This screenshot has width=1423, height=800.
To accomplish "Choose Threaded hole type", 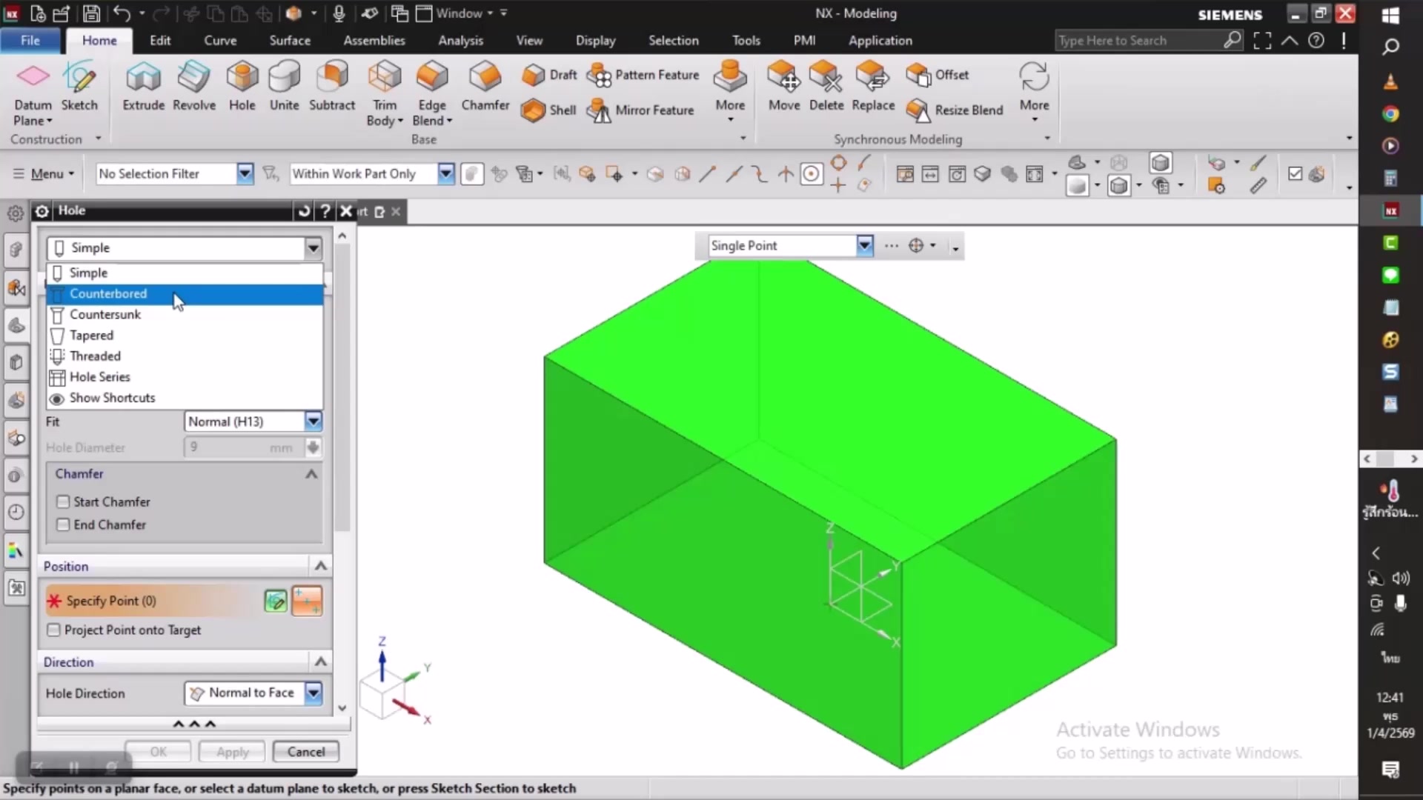I will [x=185, y=356].
